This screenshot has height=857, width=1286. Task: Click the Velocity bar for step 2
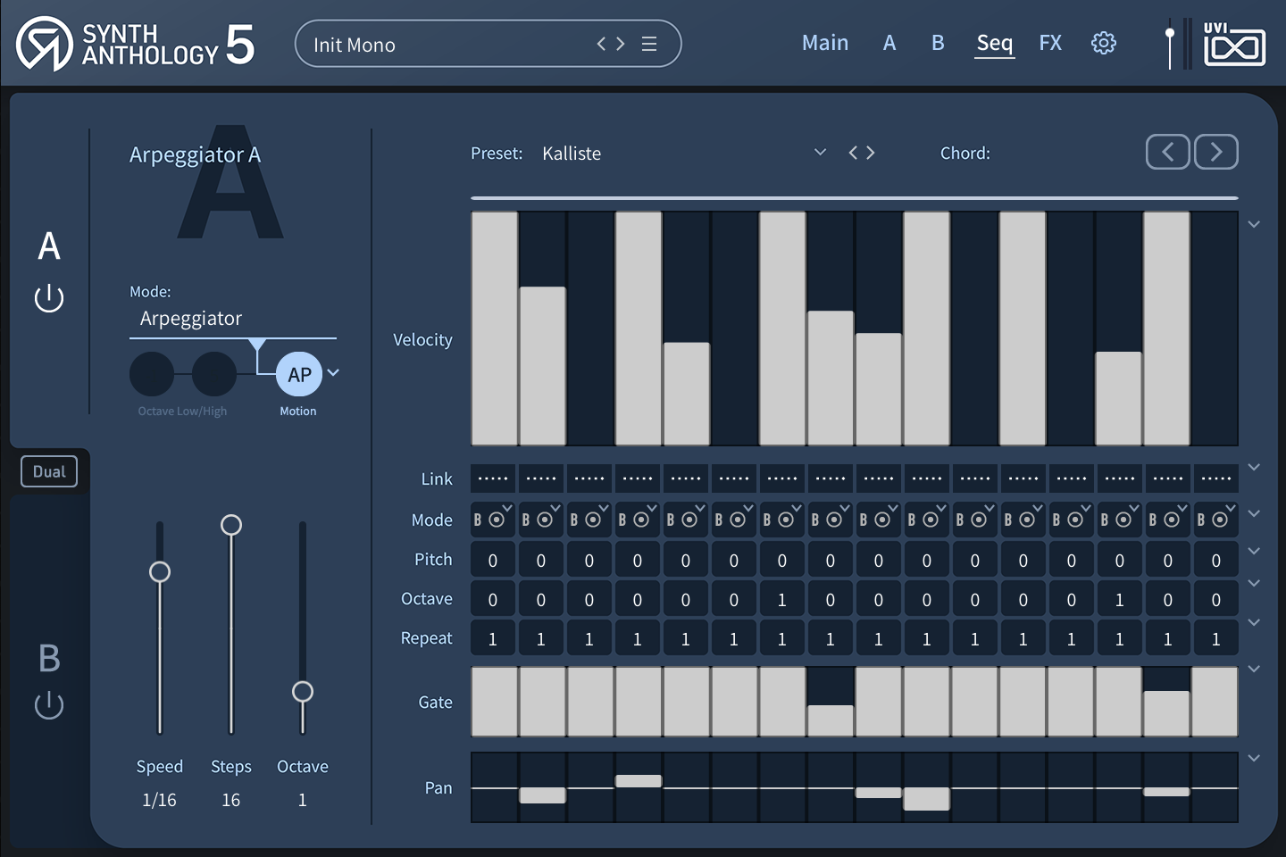543,366
